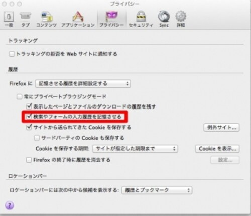This screenshot has width=251, height=216.
Task: Click the History (履歴) section heading
Action: [x=13, y=69]
